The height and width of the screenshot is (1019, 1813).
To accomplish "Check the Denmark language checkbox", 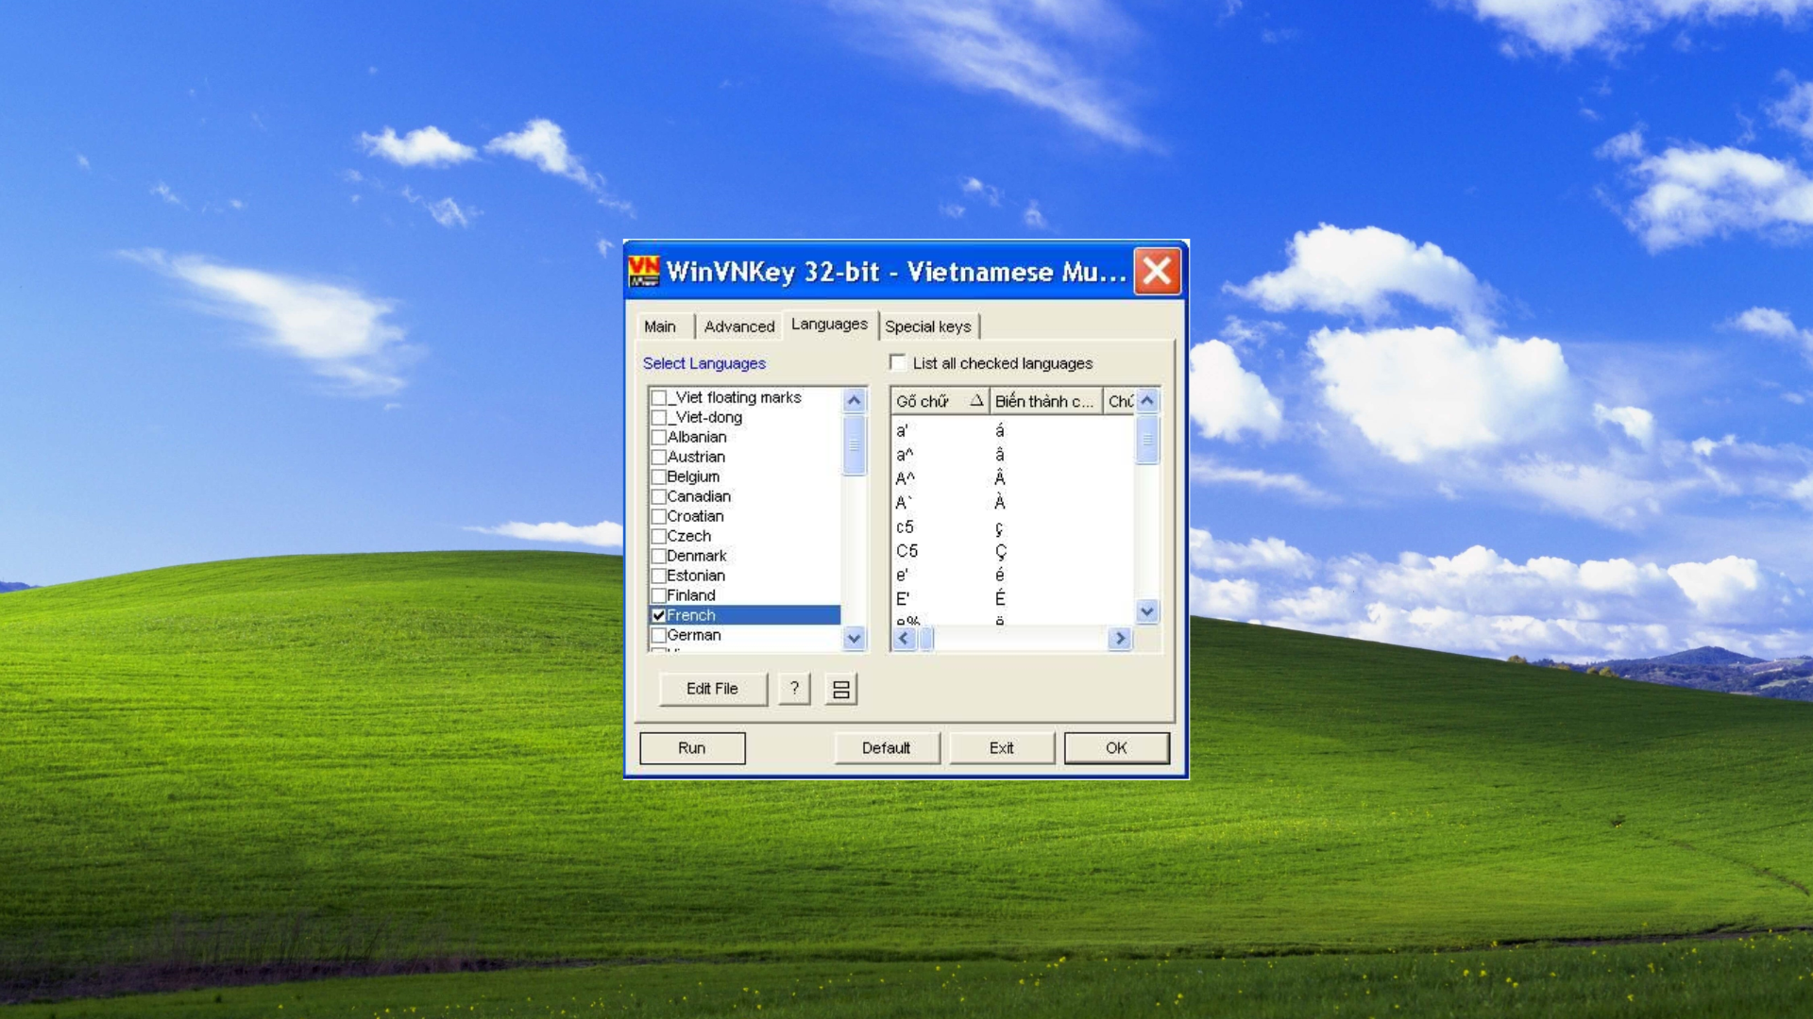I will pos(659,557).
